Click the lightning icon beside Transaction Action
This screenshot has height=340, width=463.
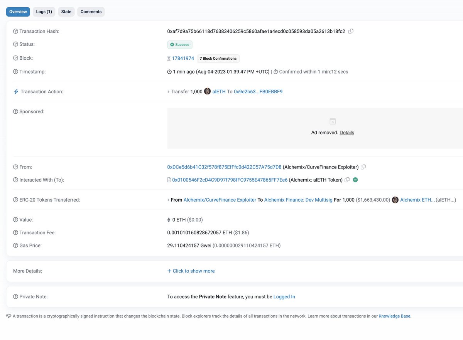pos(16,92)
